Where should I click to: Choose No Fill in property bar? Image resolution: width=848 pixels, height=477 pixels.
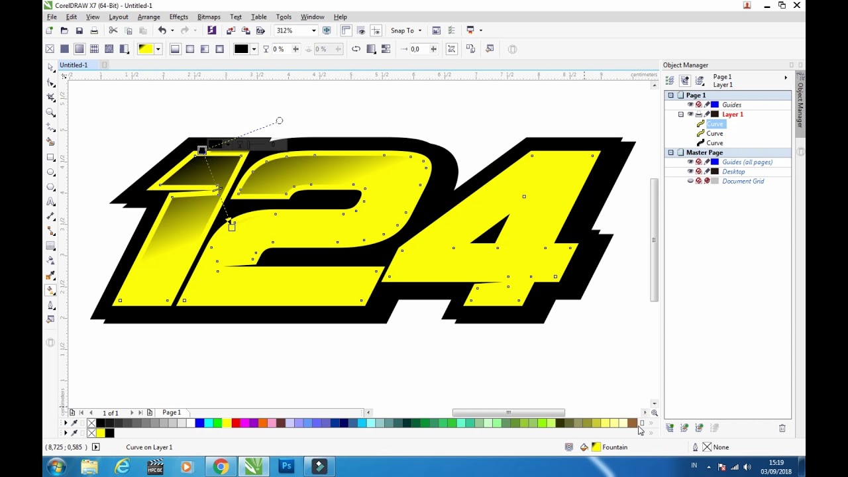pyautogui.click(x=50, y=49)
